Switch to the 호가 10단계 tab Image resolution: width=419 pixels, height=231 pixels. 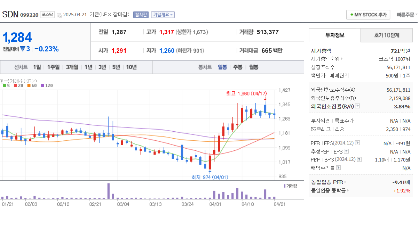click(386, 35)
